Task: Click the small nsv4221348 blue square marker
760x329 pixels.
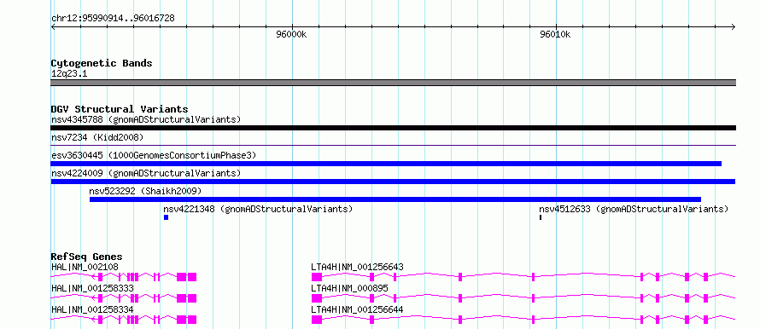Action: tap(166, 217)
